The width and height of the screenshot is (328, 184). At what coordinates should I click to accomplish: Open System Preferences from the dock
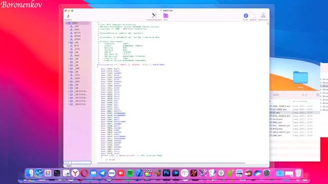click(x=266, y=173)
